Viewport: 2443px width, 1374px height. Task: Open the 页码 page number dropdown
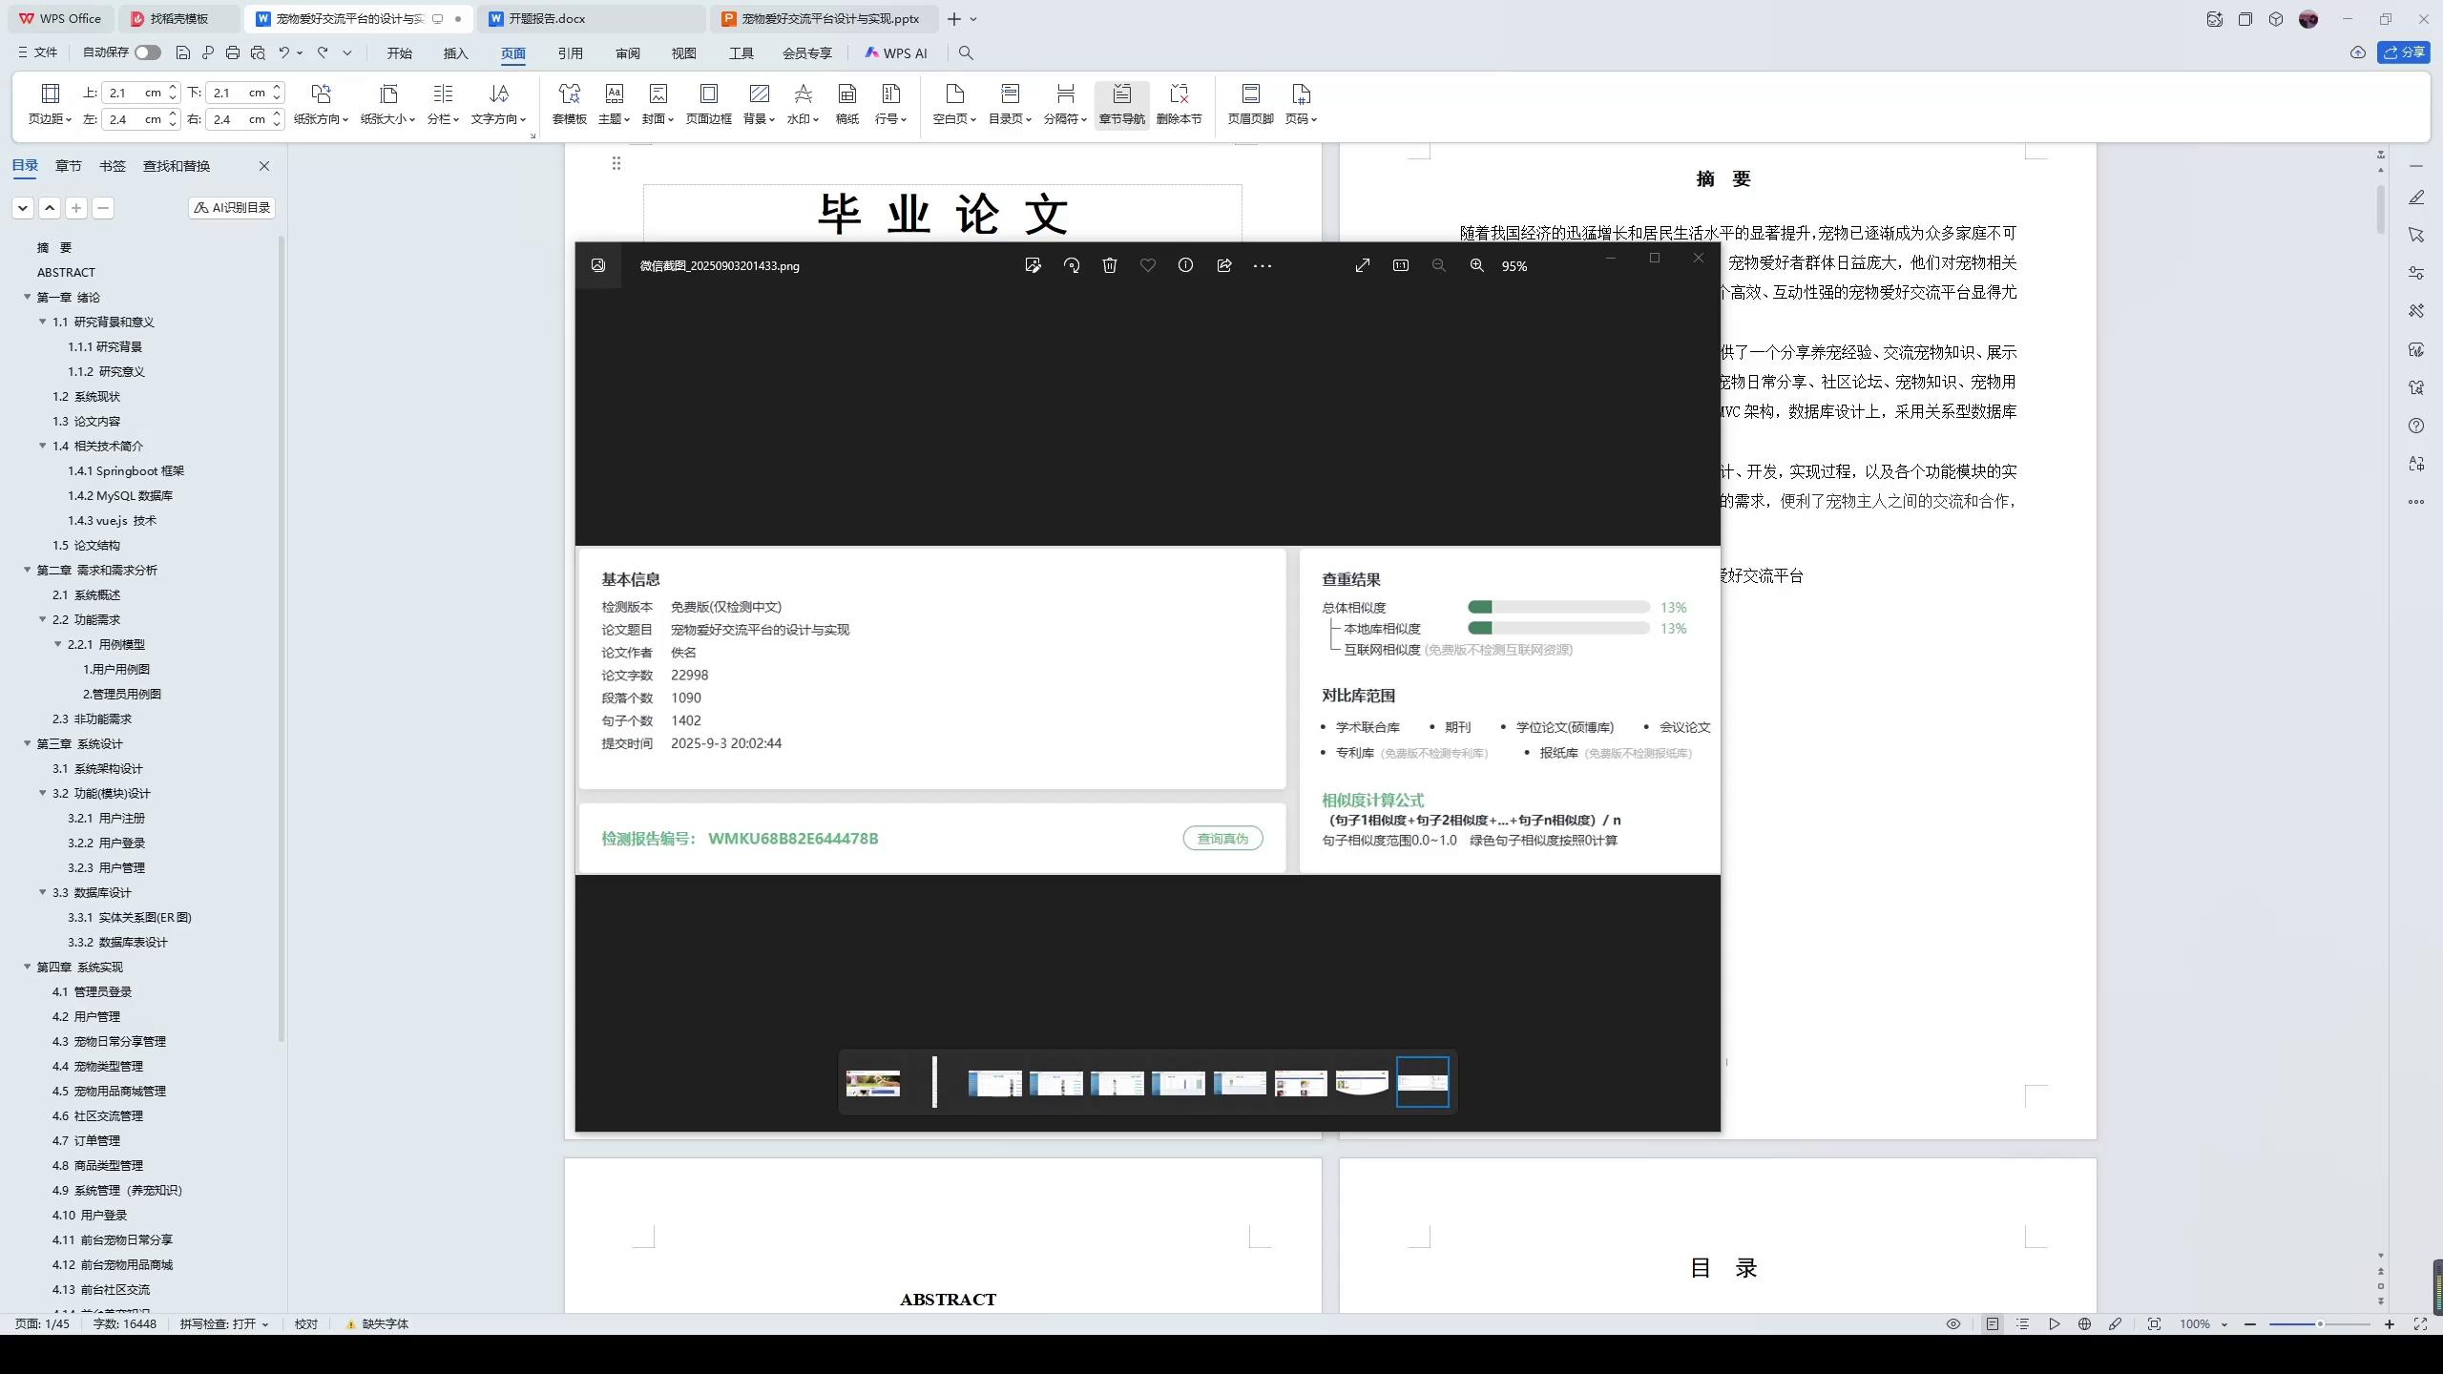click(1300, 103)
